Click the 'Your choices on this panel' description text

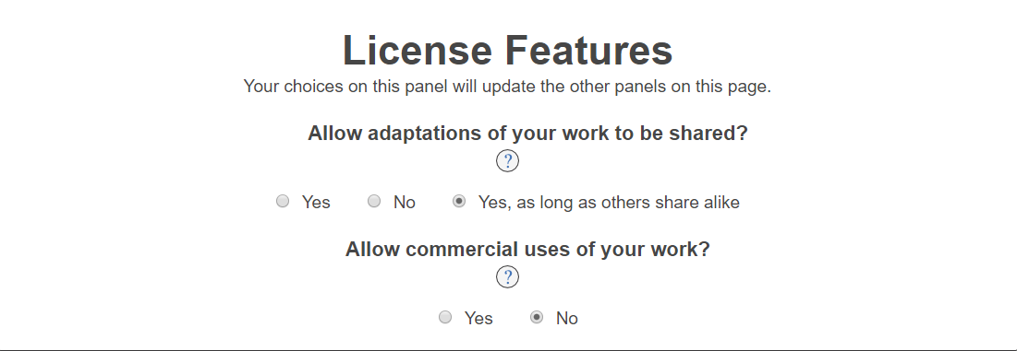[345, 86]
